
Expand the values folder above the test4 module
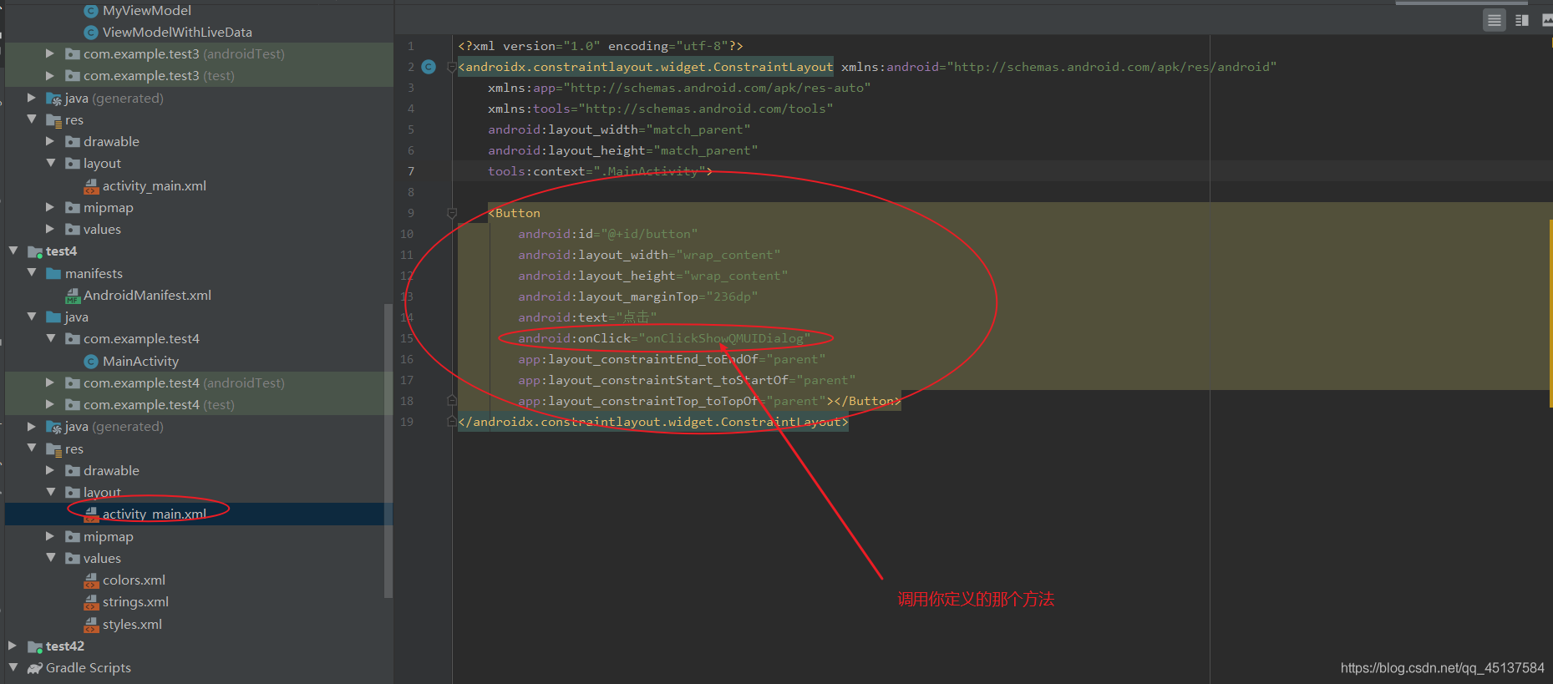(49, 229)
